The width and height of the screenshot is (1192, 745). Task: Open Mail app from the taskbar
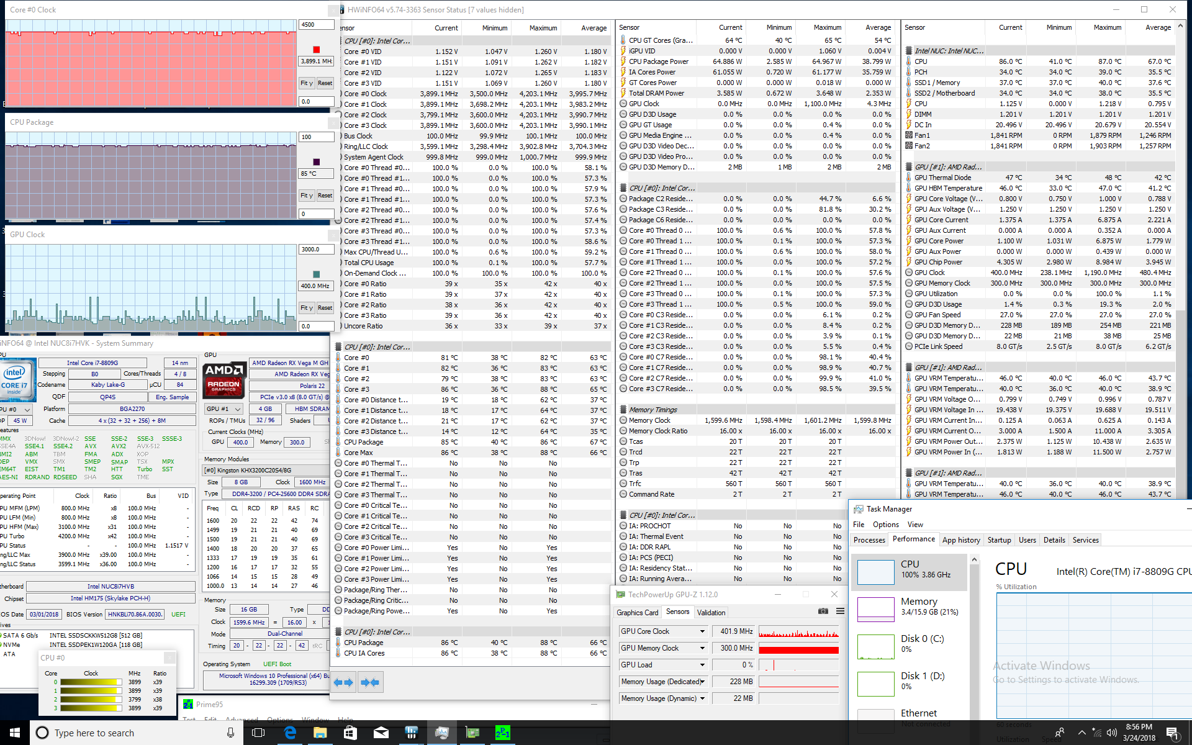(x=381, y=733)
